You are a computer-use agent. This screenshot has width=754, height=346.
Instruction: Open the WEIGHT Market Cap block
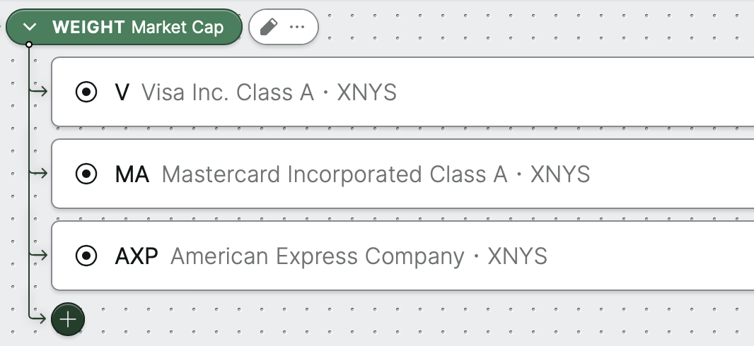coord(124,27)
